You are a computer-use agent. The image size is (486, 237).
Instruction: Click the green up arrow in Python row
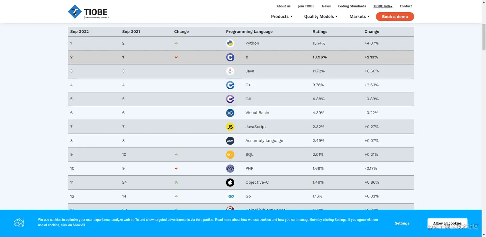(176, 43)
